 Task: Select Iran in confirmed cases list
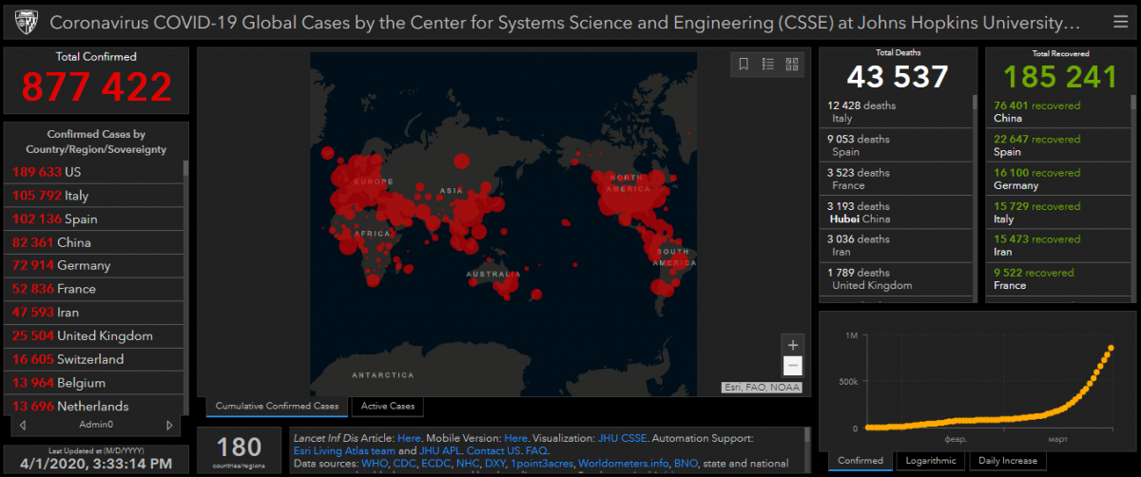click(x=93, y=312)
